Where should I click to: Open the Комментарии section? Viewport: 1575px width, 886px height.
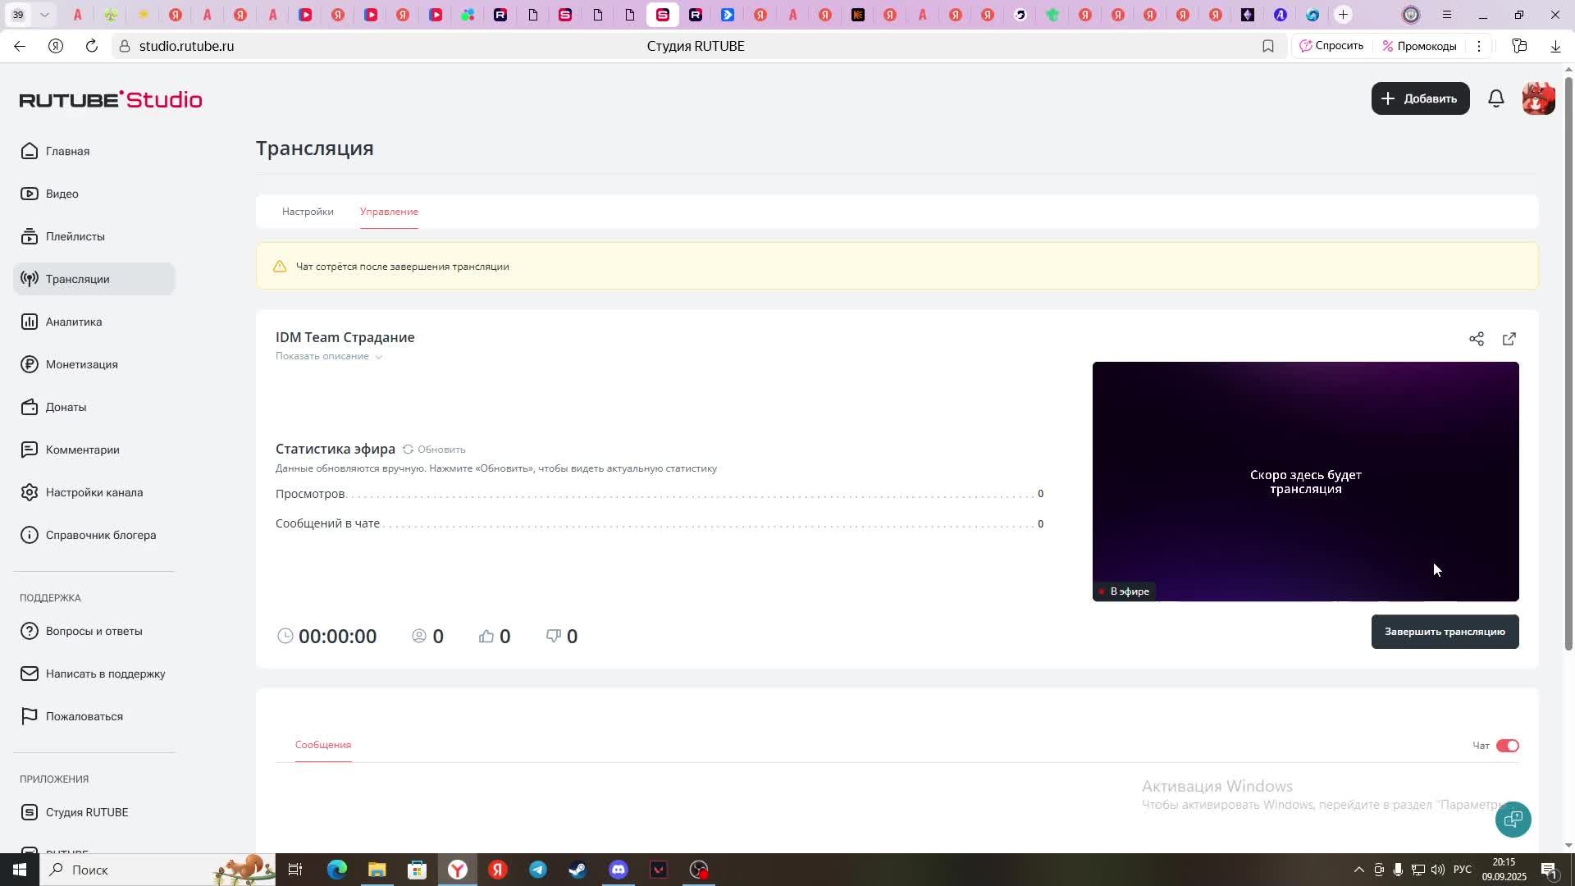[82, 450]
